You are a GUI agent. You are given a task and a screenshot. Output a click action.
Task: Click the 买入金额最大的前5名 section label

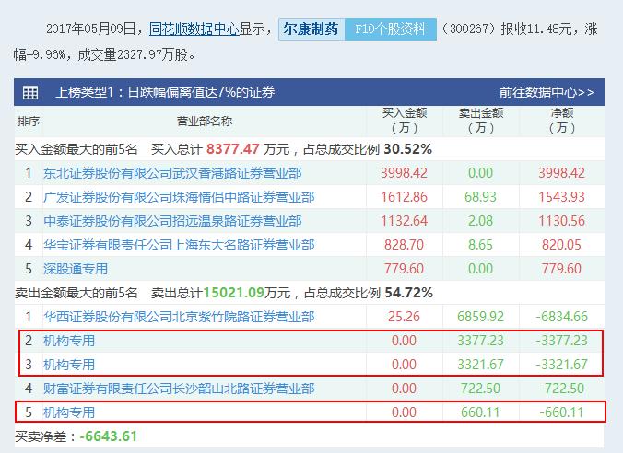pyautogui.click(x=76, y=149)
